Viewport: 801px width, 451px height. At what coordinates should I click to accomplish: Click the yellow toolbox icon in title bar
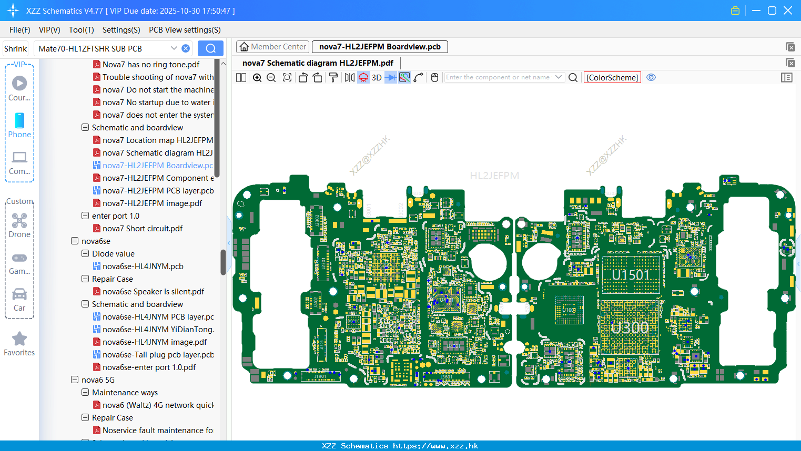click(x=735, y=11)
